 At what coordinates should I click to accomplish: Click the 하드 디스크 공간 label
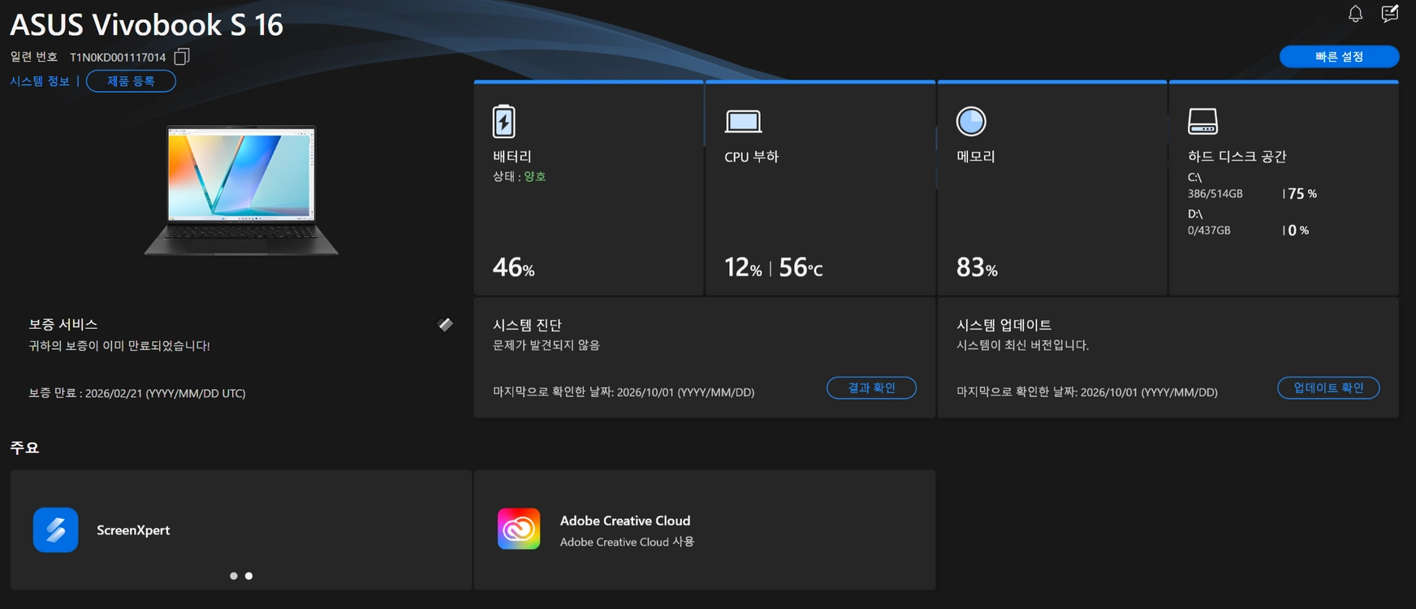click(1237, 156)
